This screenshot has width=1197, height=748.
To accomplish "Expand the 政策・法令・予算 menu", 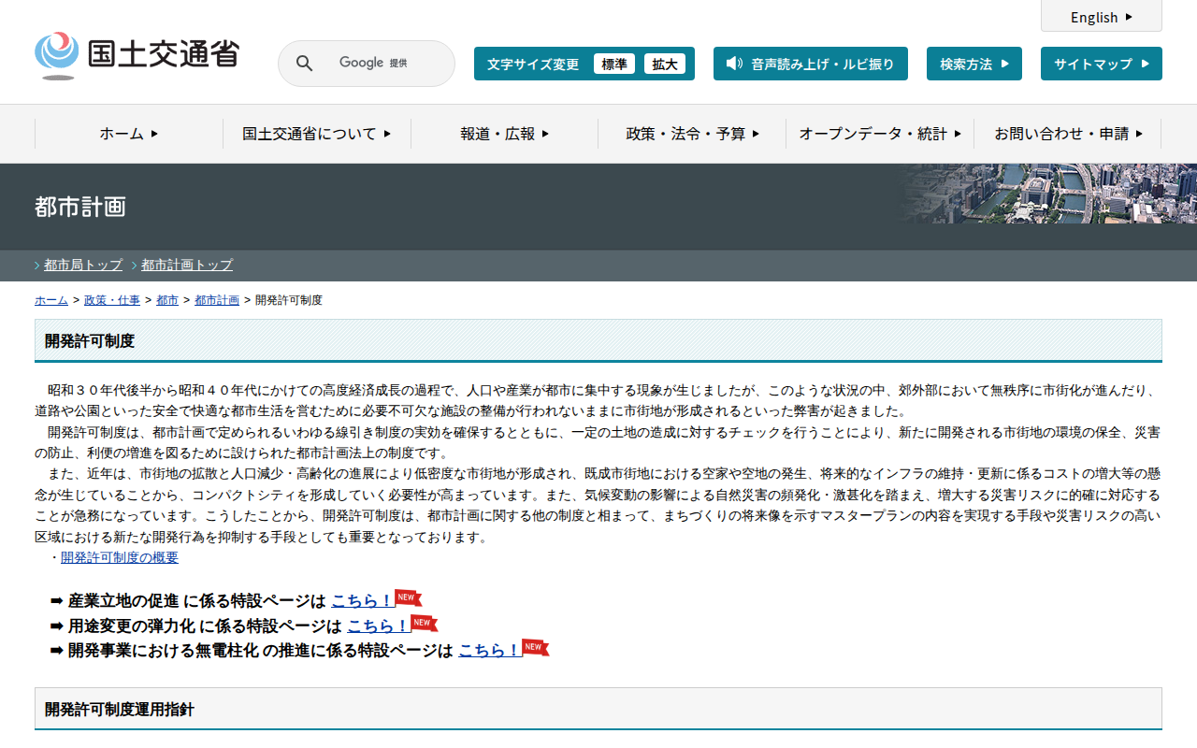I will point(692,134).
